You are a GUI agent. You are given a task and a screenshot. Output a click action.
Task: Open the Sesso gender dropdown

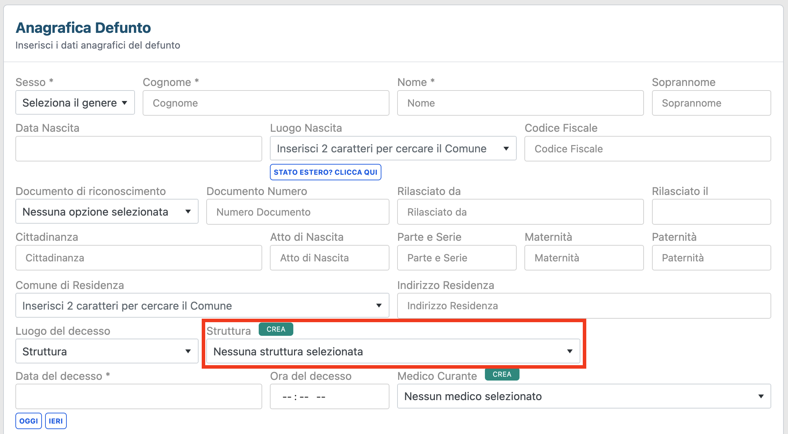click(x=75, y=103)
